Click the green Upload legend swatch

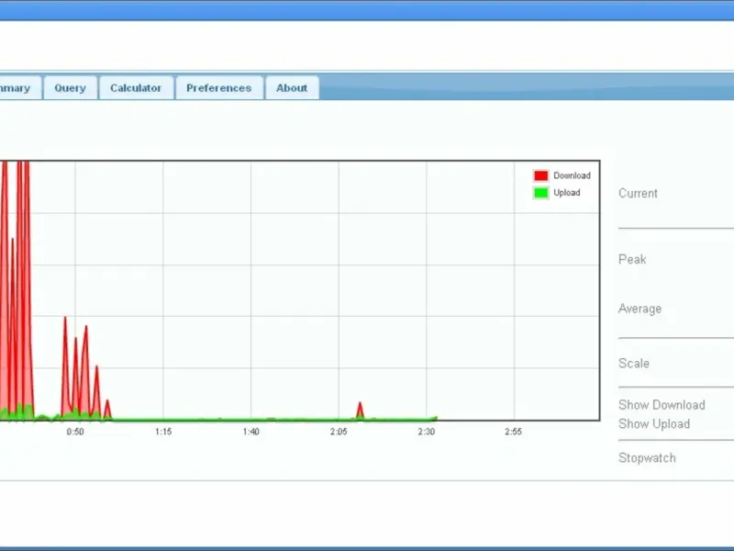coord(540,193)
